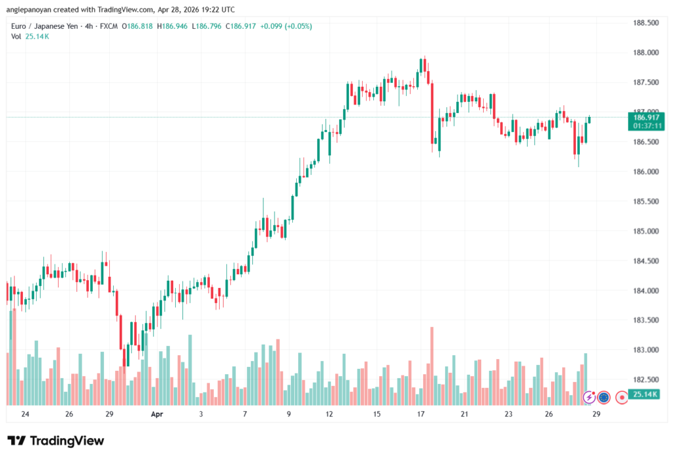This screenshot has width=674, height=459.
Task: Click the 12 date label on time axis
Action: pos(330,414)
